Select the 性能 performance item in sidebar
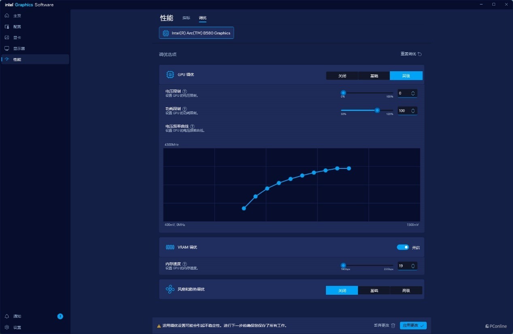Image resolution: width=513 pixels, height=334 pixels. (35, 60)
